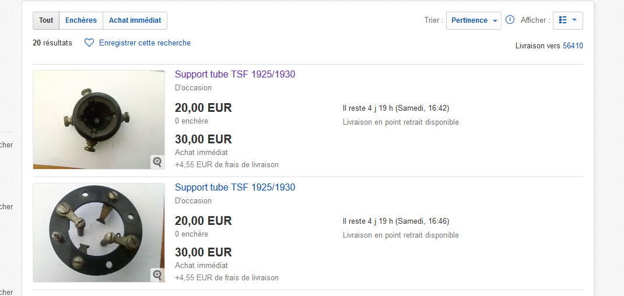Click the 20 résultats count text
This screenshot has height=296, width=624.
(52, 43)
